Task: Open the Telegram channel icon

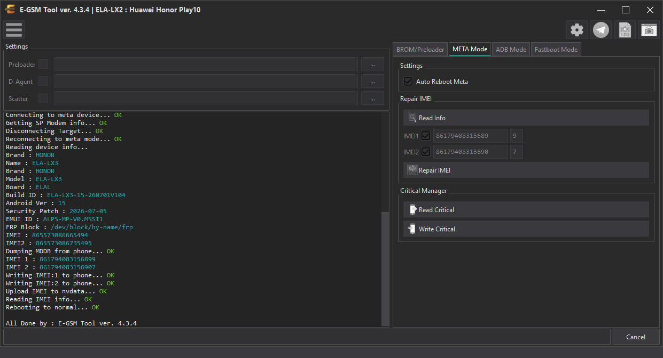Action: point(602,30)
